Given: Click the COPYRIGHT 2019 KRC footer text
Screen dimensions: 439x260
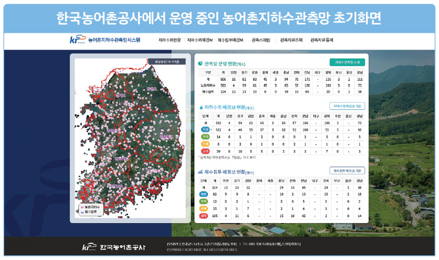Looking at the screenshot, I should point(202,250).
